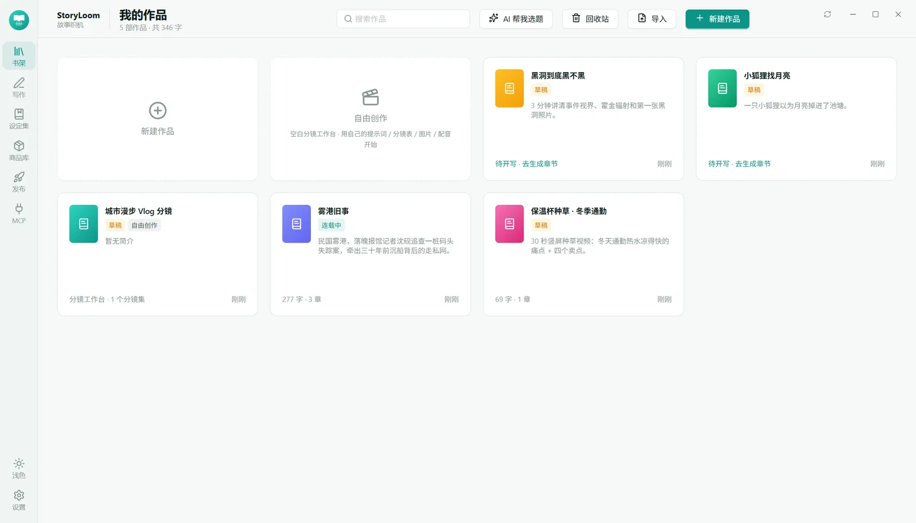Image resolution: width=916 pixels, height=523 pixels.
Task: Click the 自由创作 tag on 城市漫步 card
Action: click(144, 225)
